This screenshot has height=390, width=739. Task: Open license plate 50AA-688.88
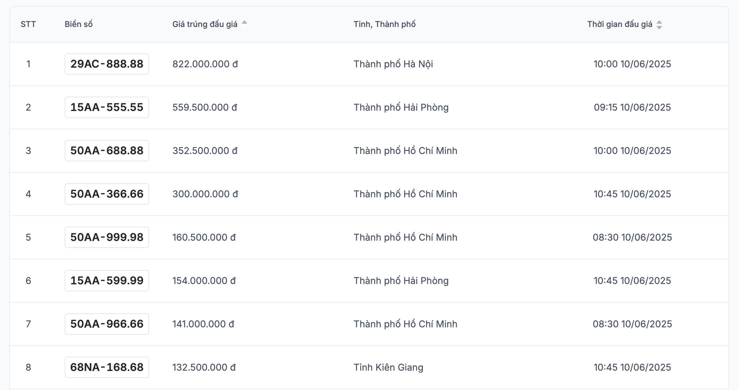coord(107,151)
